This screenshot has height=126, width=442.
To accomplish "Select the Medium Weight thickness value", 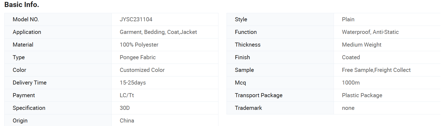I will pos(362,45).
